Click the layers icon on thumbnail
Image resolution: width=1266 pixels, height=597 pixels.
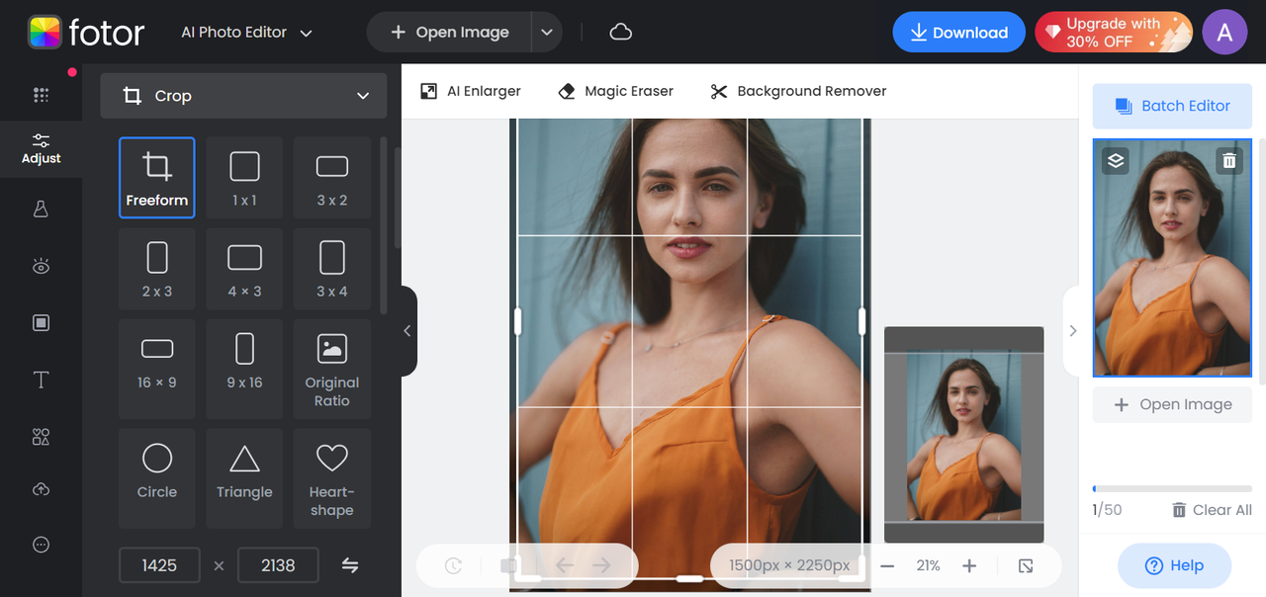(x=1116, y=160)
